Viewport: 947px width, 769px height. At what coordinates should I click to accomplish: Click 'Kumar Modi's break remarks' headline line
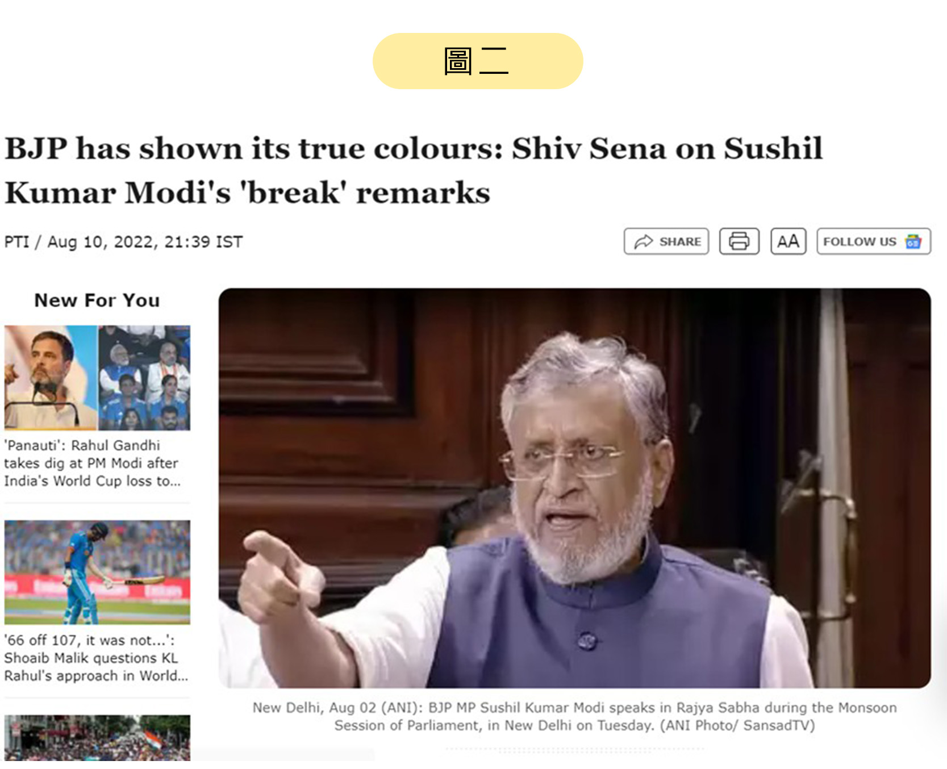[x=247, y=193]
